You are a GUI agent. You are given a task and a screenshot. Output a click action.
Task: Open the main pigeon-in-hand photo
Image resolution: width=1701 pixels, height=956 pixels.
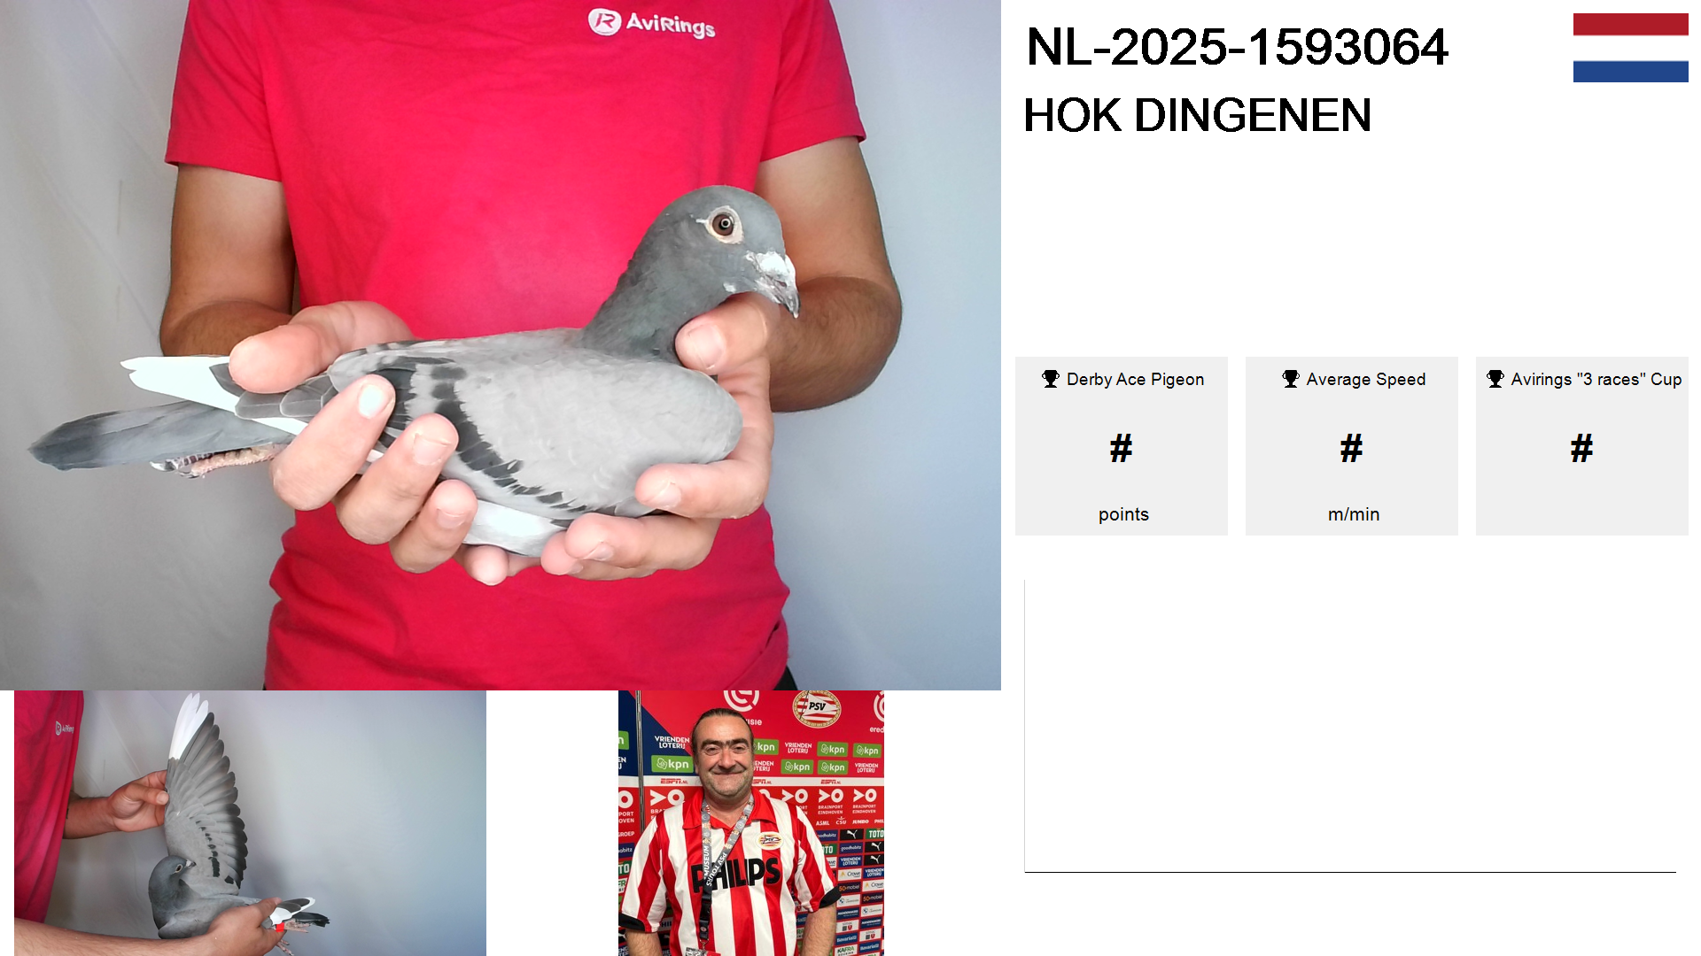click(x=501, y=345)
